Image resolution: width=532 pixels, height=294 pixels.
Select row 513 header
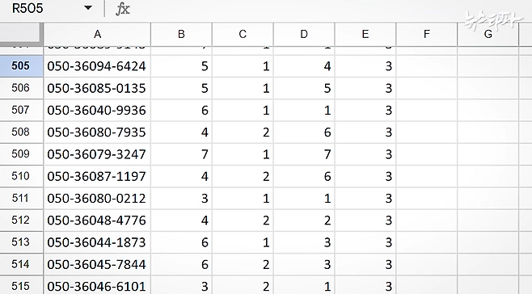(x=21, y=242)
